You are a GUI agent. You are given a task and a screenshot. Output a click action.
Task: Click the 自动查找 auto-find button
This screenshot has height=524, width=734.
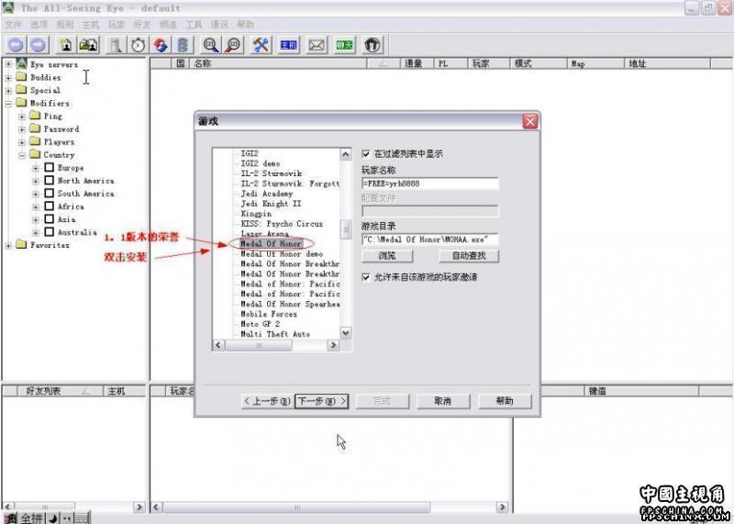[x=469, y=256]
